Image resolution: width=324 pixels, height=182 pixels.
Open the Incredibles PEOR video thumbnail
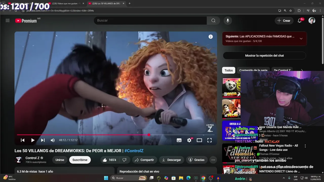(231, 109)
